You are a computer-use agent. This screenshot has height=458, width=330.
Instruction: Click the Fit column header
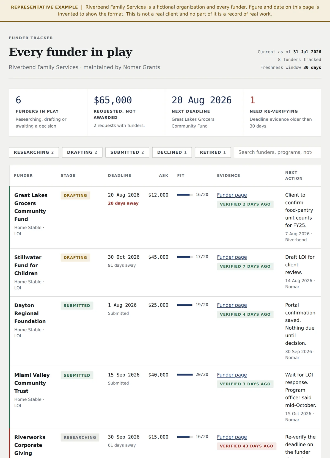pyautogui.click(x=181, y=175)
